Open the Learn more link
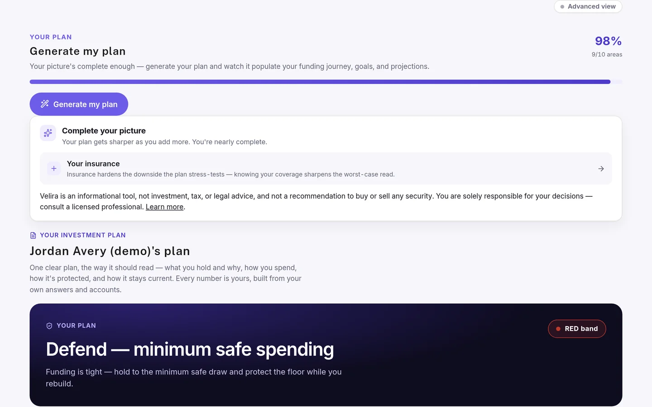The image size is (652, 407). (x=164, y=207)
